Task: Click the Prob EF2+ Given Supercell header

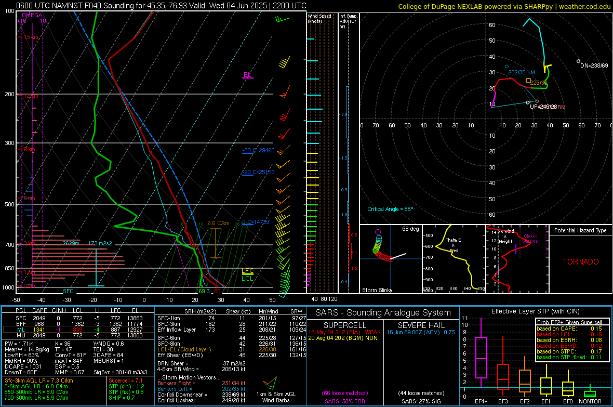Action: point(569,322)
